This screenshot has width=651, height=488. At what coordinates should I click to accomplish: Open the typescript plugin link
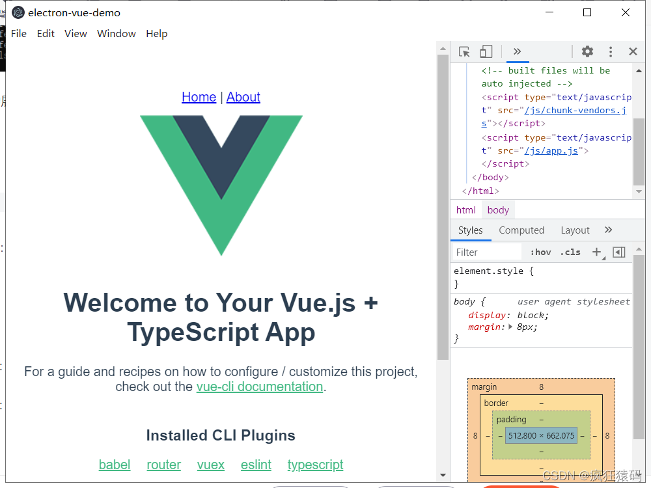click(x=315, y=465)
